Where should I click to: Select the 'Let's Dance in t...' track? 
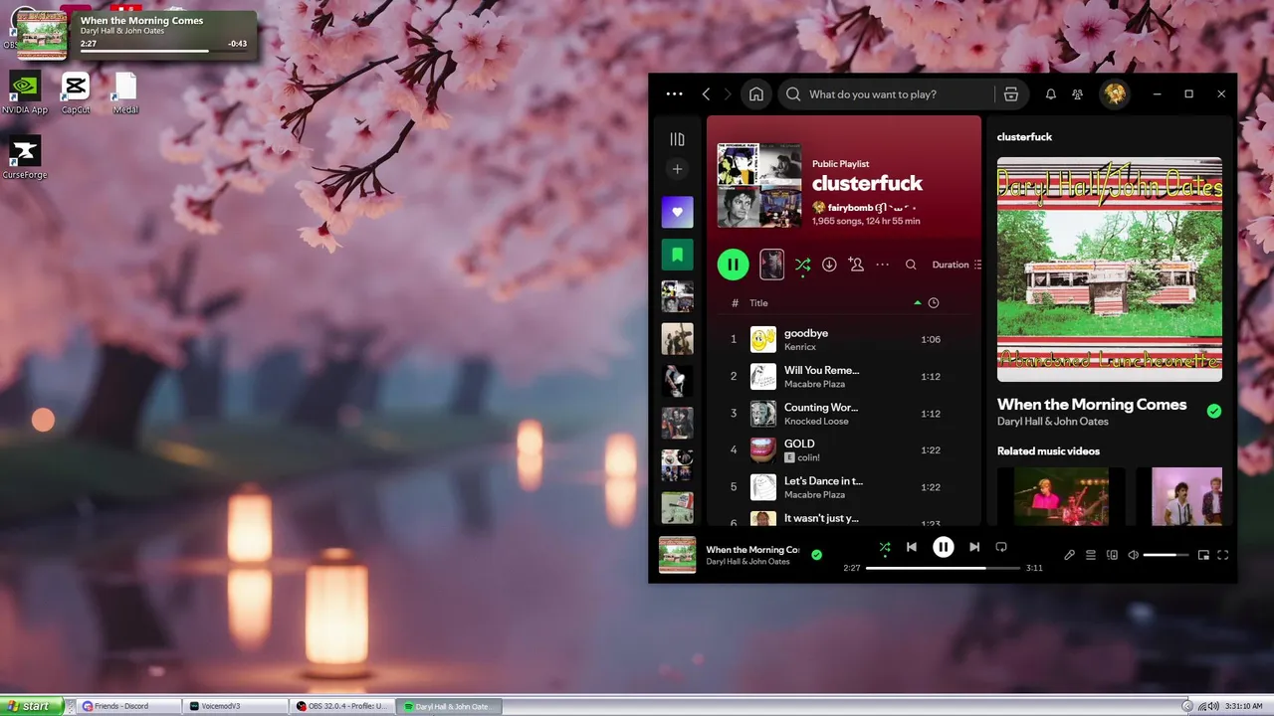click(x=844, y=486)
